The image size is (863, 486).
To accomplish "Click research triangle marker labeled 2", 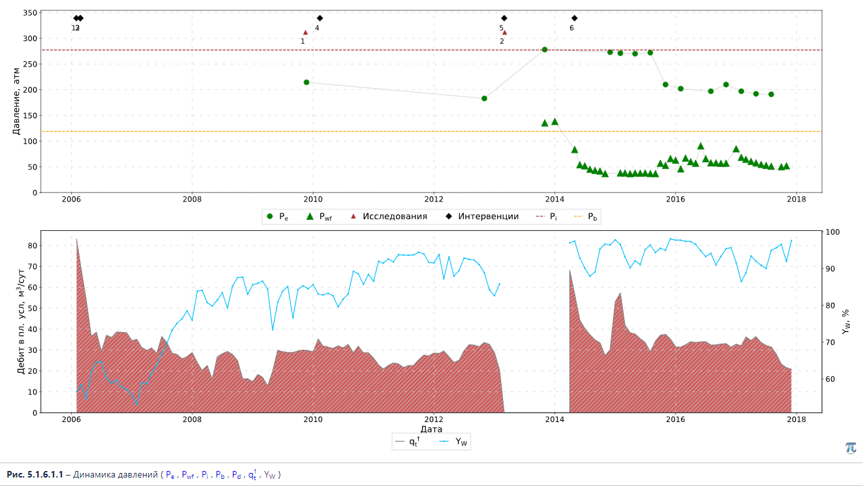I will 504,32.
